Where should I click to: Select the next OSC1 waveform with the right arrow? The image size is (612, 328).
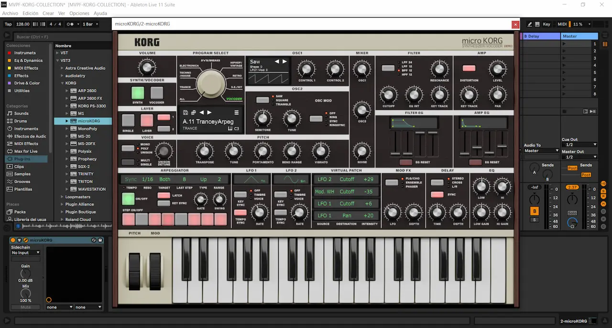pos(284,62)
